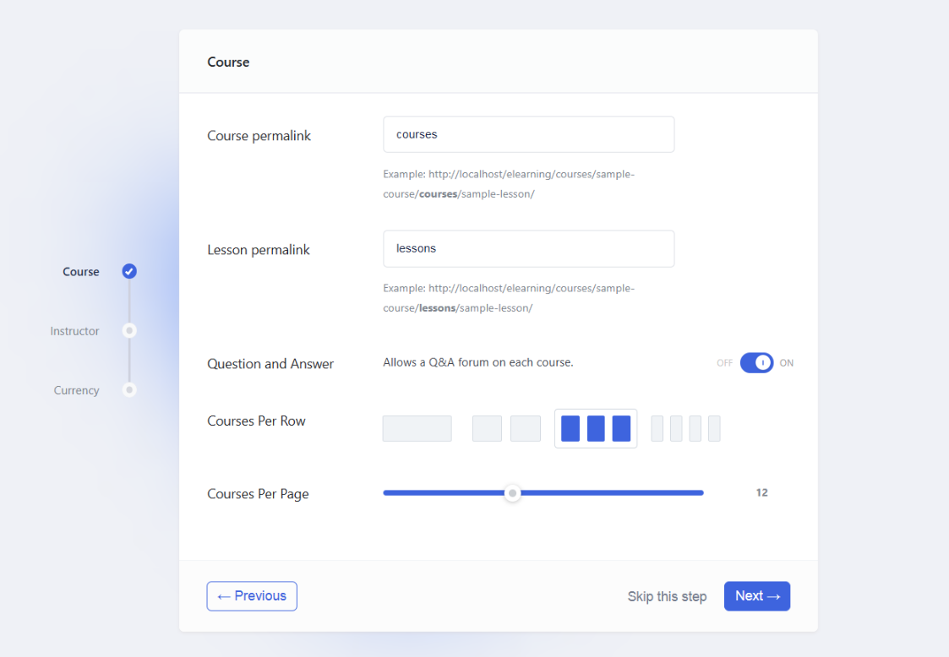The image size is (949, 657).
Task: Click the Currency step circle marker
Action: pyautogui.click(x=129, y=390)
